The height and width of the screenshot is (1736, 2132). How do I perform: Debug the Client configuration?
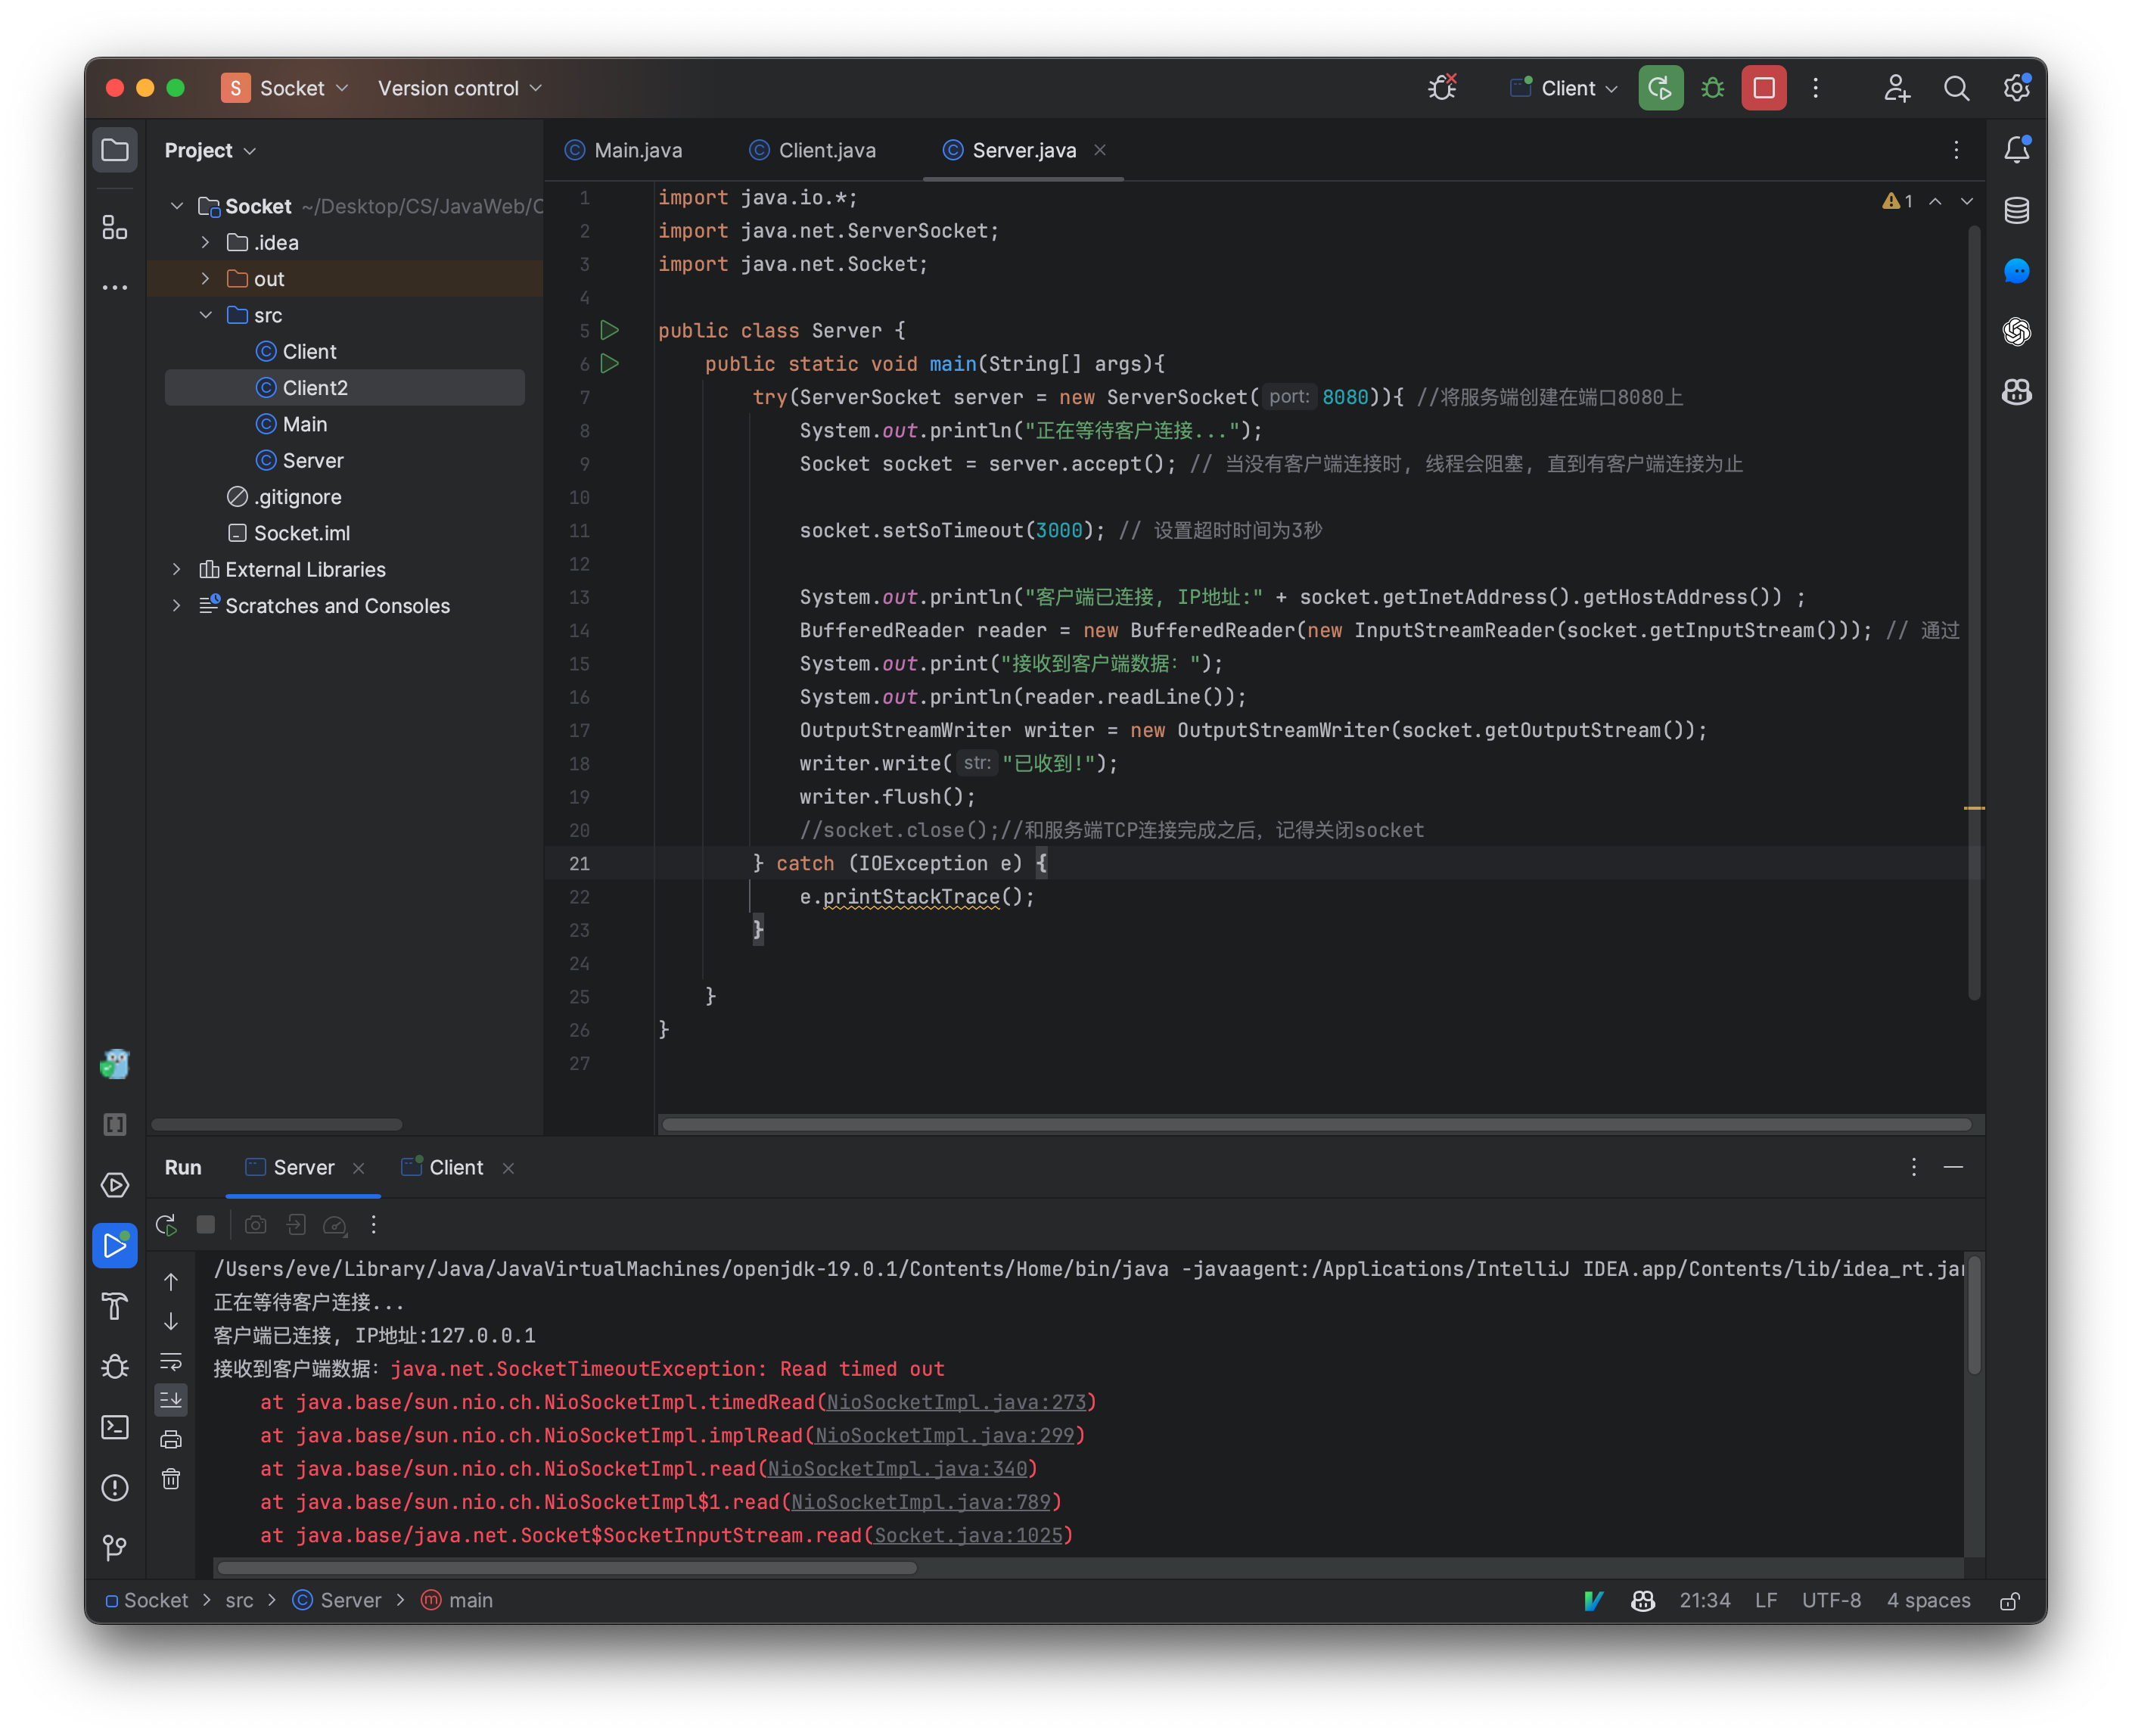[1711, 88]
